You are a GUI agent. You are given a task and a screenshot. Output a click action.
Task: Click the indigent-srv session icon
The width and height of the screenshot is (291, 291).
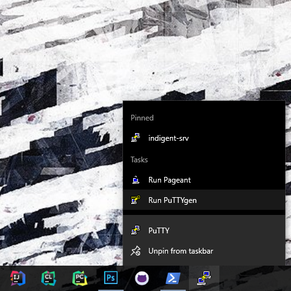click(x=136, y=138)
